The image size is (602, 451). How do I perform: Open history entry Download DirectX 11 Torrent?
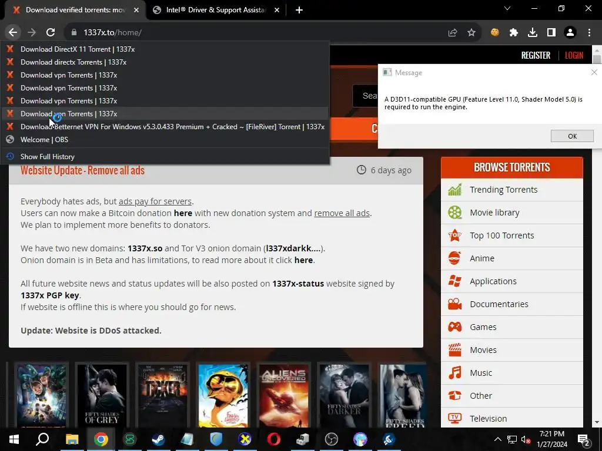pyautogui.click(x=165, y=49)
